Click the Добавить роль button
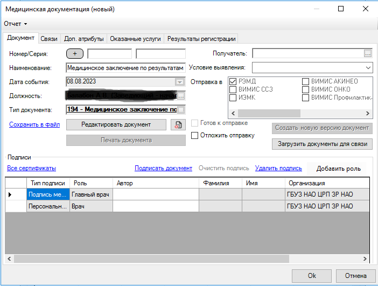The width and height of the screenshot is (378, 286). (x=339, y=169)
